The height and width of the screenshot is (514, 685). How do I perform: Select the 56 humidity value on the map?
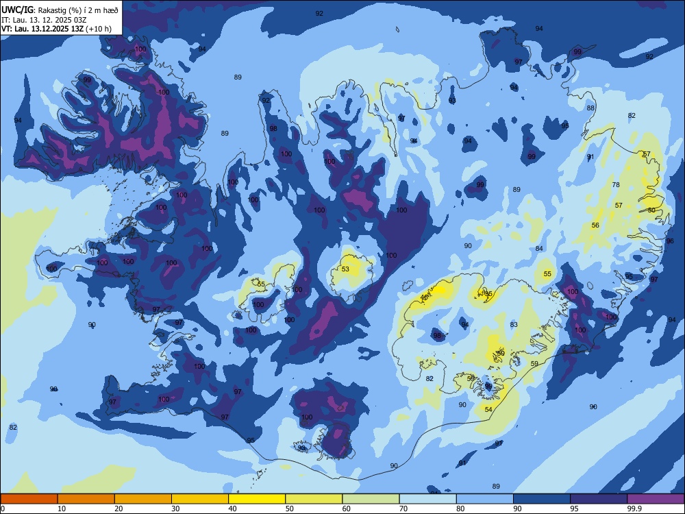coord(595,225)
